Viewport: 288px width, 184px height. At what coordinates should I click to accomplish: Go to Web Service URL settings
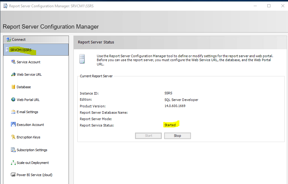click(29, 75)
